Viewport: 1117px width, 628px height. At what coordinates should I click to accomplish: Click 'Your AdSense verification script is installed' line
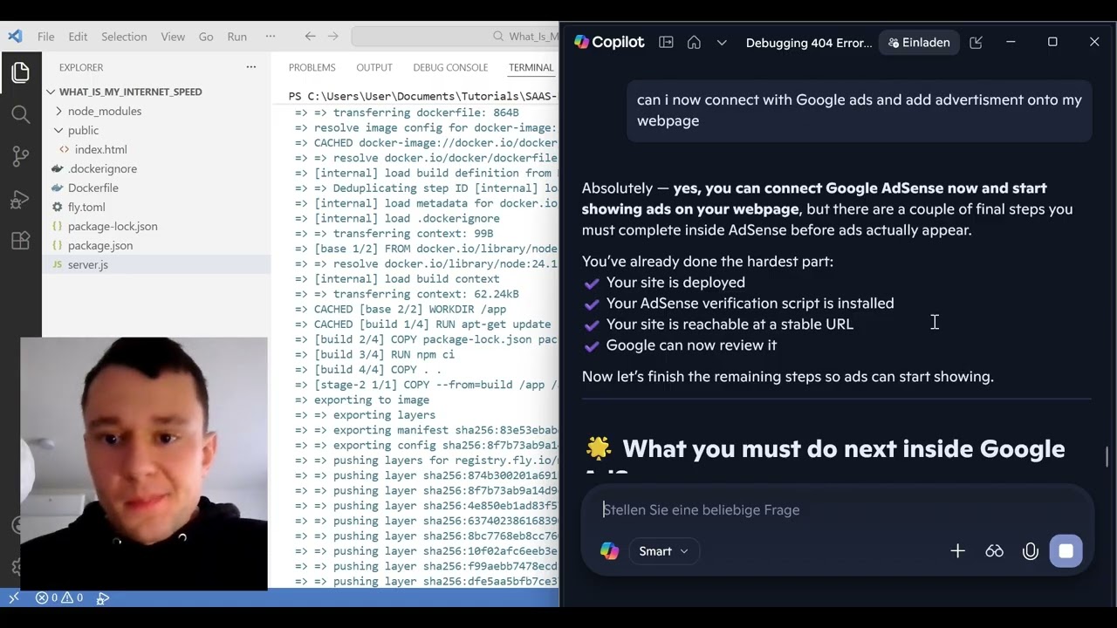(750, 303)
